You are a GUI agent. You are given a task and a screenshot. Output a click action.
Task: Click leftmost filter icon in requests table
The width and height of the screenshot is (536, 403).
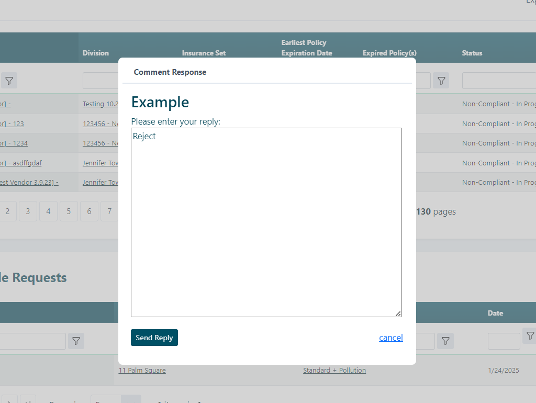(x=76, y=341)
